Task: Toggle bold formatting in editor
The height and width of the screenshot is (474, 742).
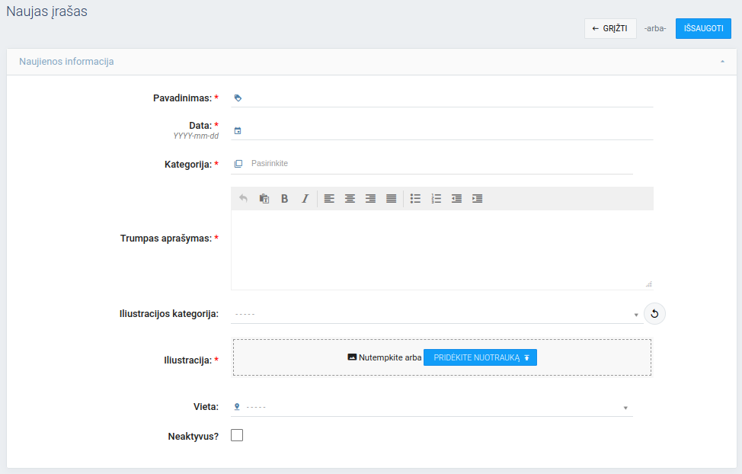Action: click(x=285, y=199)
